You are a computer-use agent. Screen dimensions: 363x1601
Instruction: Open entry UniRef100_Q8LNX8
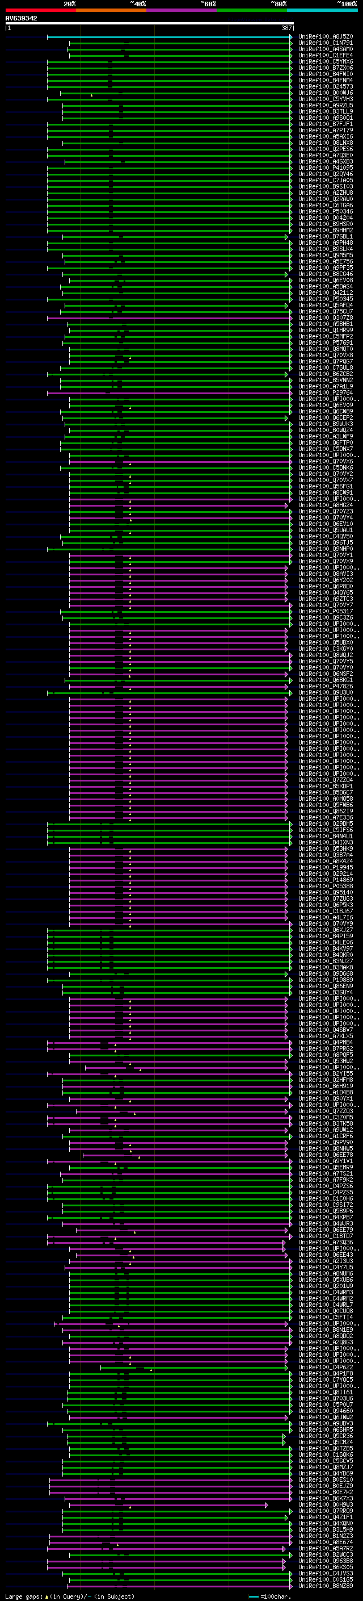[326, 143]
